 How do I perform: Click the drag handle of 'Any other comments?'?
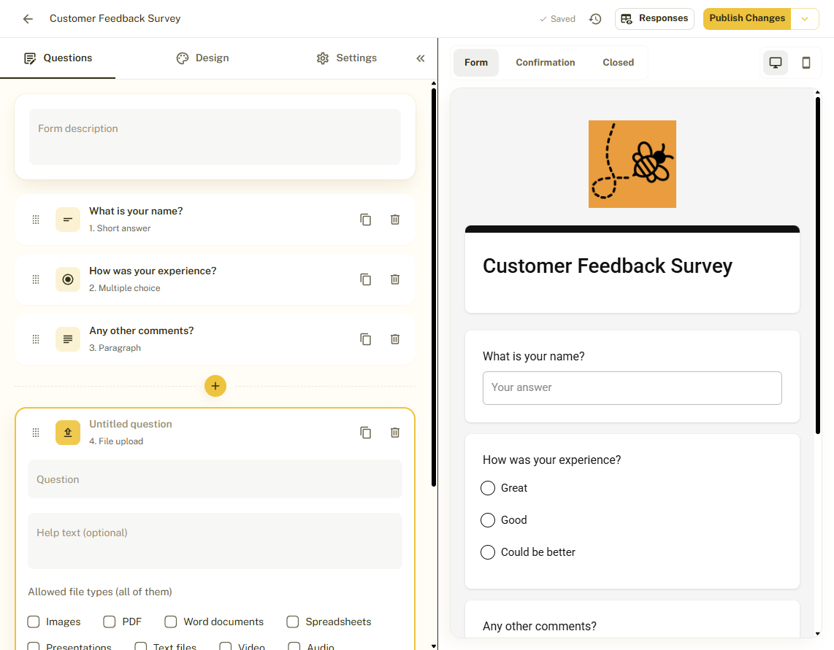pyautogui.click(x=36, y=339)
